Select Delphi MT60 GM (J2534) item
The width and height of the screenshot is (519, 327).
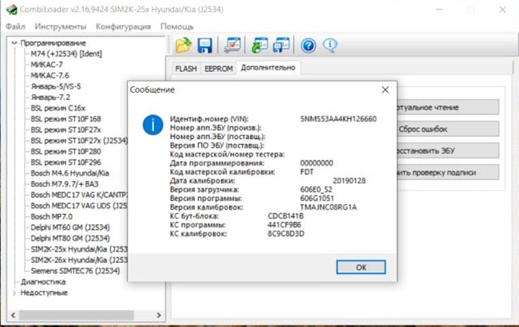pos(70,227)
